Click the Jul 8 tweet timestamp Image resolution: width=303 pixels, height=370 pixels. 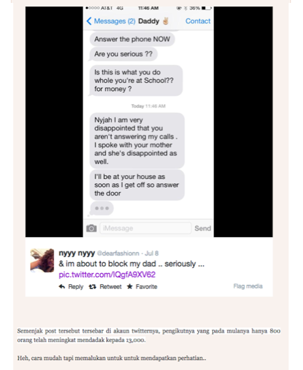(151, 253)
